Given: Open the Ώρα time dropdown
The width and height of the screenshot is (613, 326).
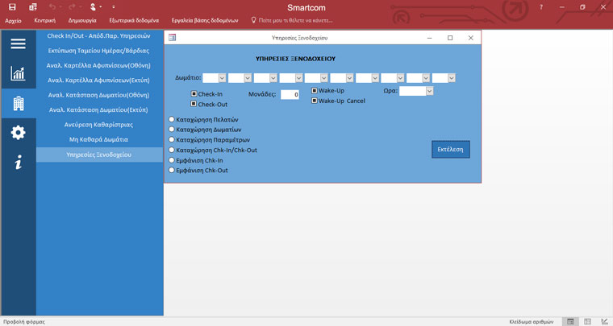Looking at the screenshot, I should tap(429, 92).
